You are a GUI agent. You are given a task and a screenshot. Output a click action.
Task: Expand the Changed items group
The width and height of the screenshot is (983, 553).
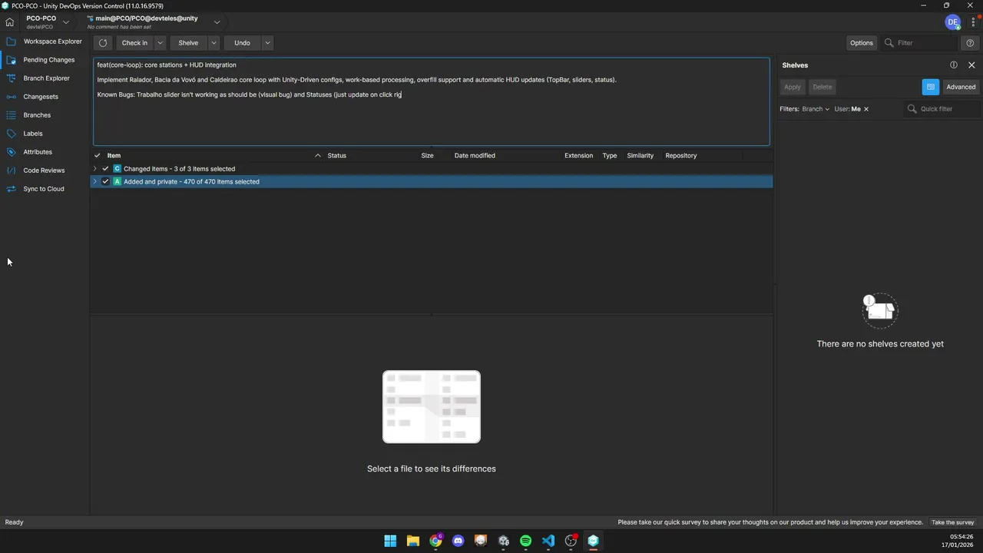[95, 169]
